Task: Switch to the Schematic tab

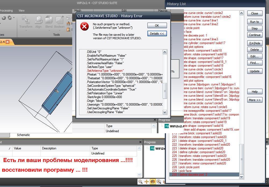Action: tap(23, 135)
